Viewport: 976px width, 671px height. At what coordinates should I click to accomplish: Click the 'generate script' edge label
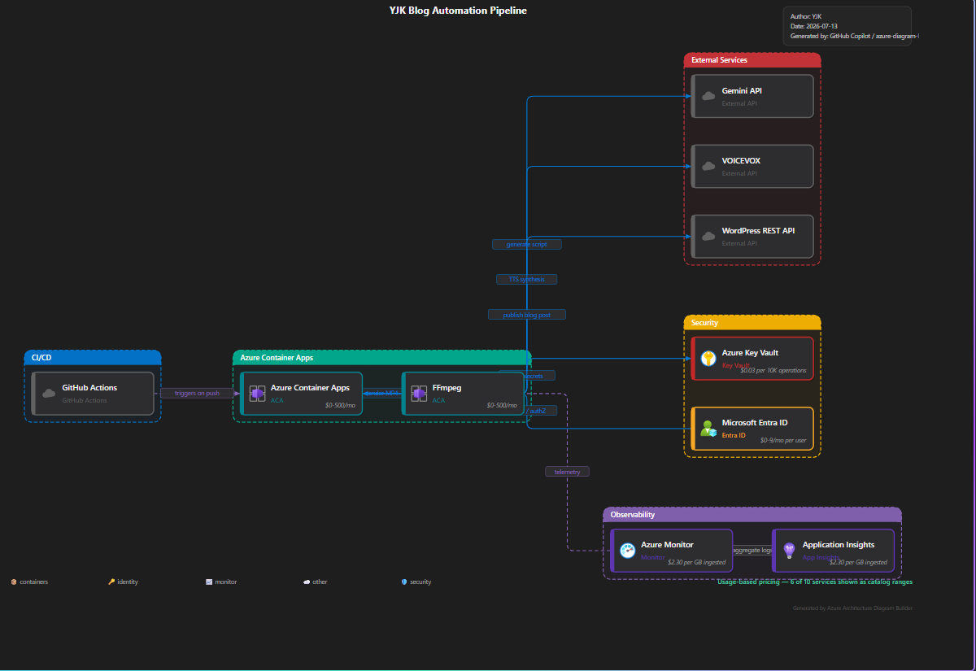527,244
